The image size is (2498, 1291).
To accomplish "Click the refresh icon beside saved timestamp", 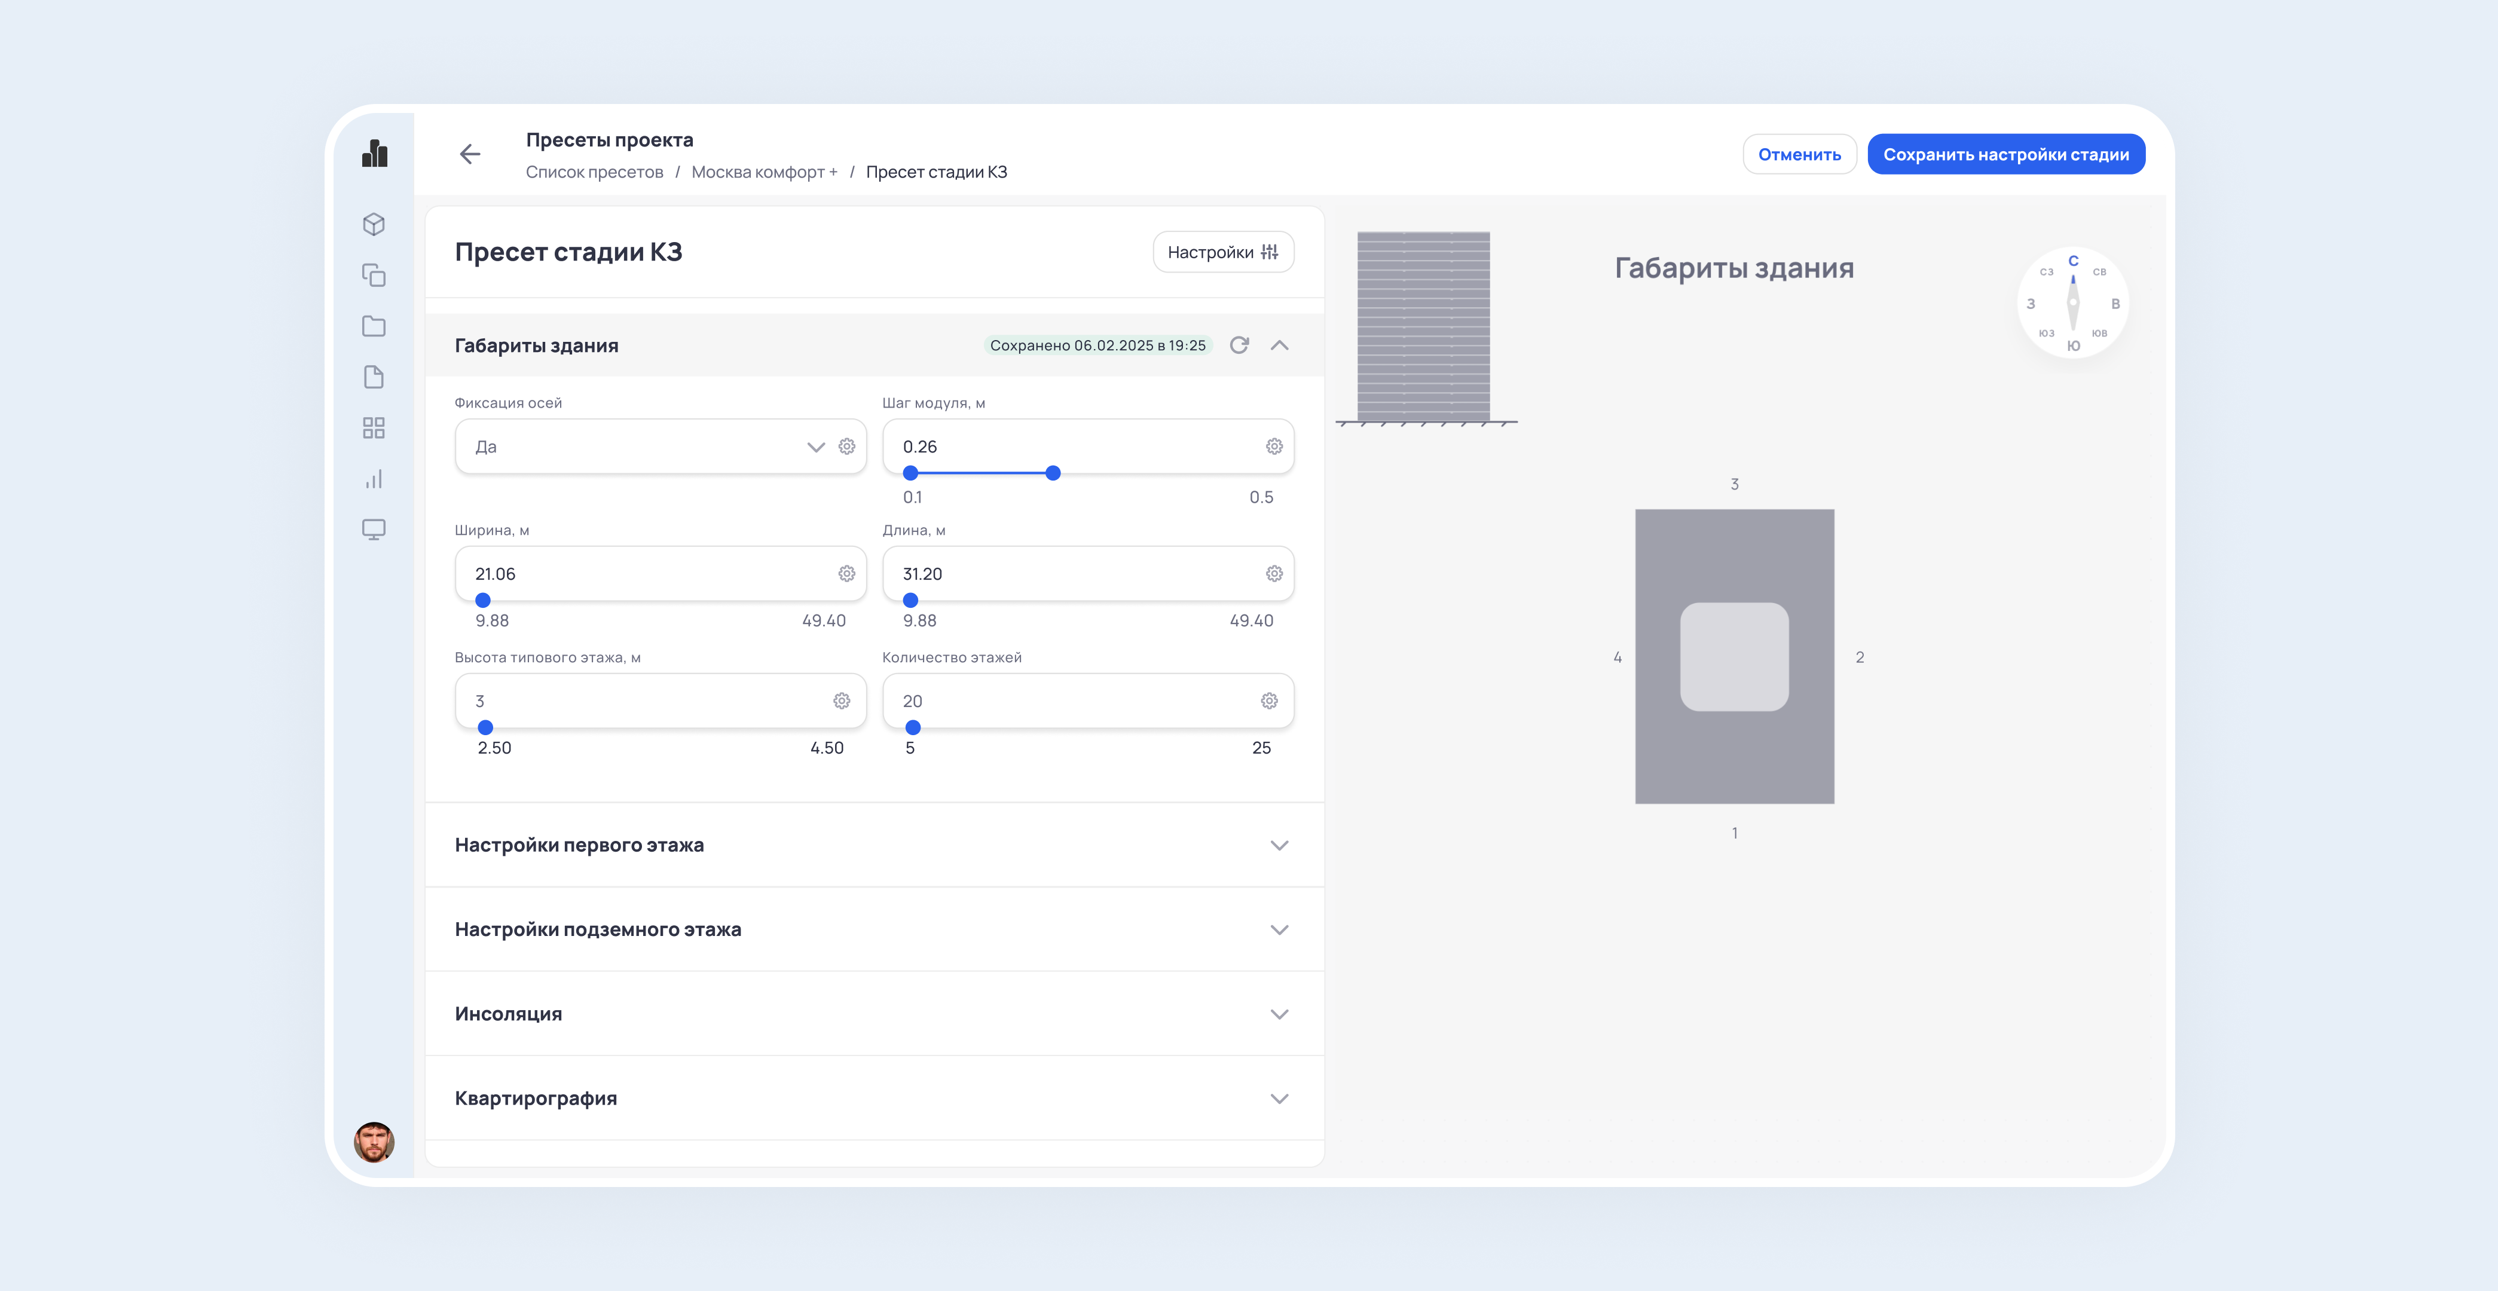I will pos(1239,345).
